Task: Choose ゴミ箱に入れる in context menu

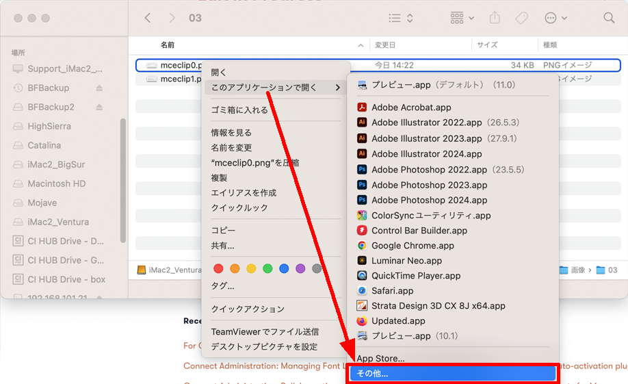Action: pyautogui.click(x=239, y=110)
